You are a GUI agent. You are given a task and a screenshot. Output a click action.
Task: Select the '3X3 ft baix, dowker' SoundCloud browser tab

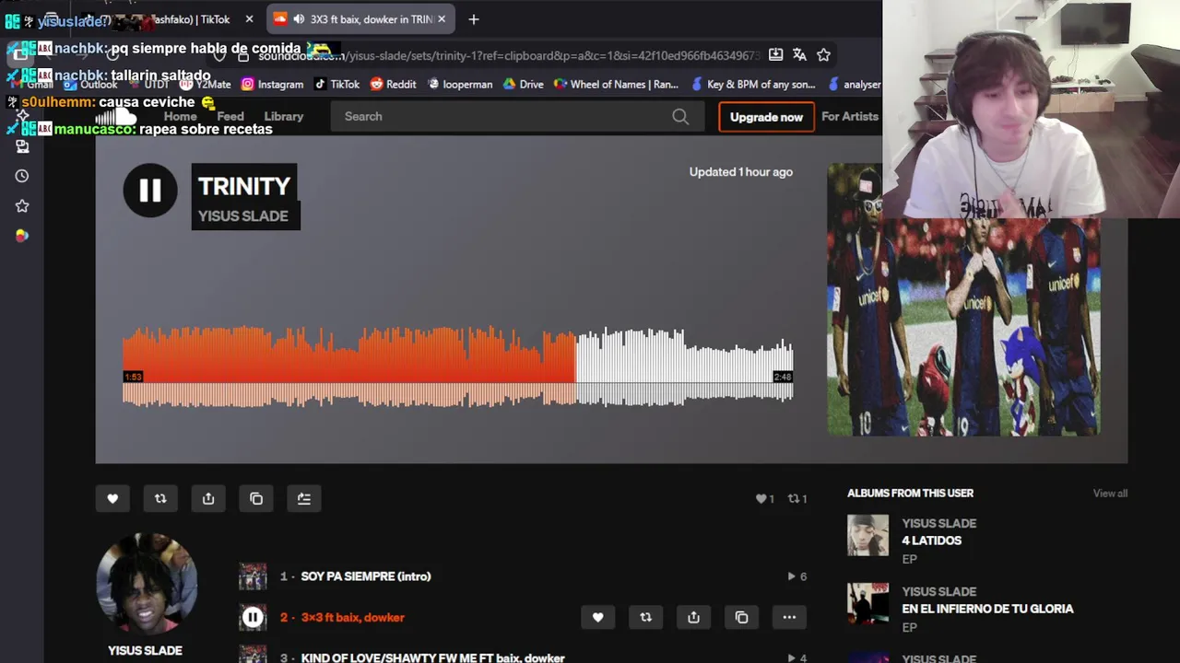(x=360, y=18)
